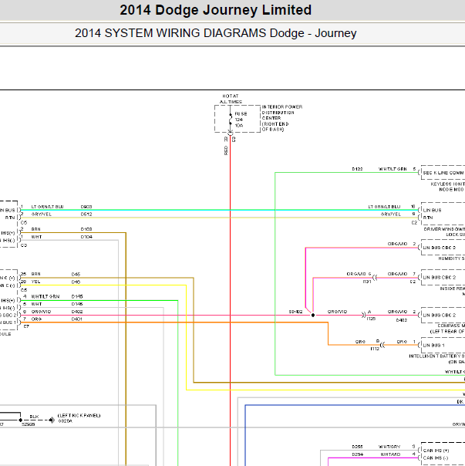Click the 'SP402' splice label
Screen dimensions: 465x466
(x=295, y=312)
